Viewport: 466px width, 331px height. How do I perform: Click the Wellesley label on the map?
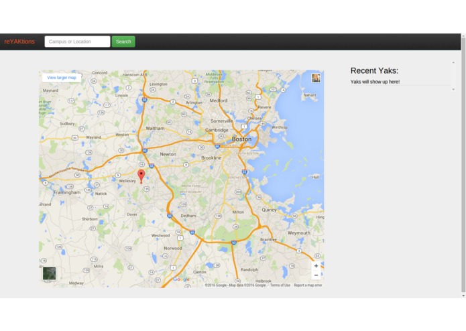(x=127, y=181)
